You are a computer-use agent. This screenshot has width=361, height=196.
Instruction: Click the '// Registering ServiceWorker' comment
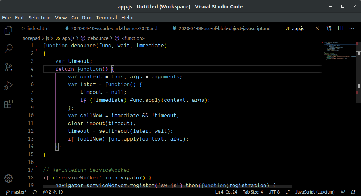pos(86,170)
